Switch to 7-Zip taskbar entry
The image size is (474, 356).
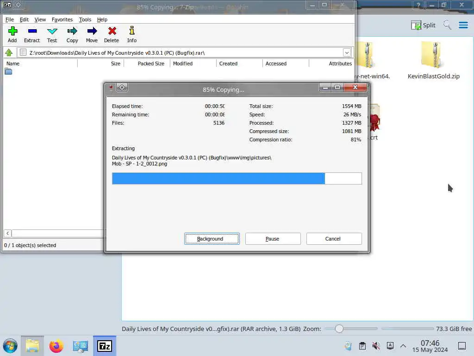click(105, 346)
